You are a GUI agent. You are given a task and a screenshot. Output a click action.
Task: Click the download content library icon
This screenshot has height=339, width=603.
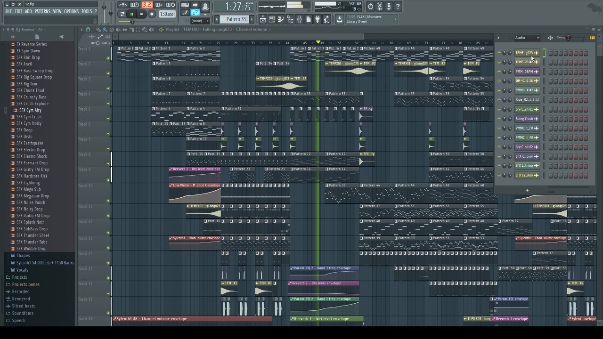[x=340, y=19]
